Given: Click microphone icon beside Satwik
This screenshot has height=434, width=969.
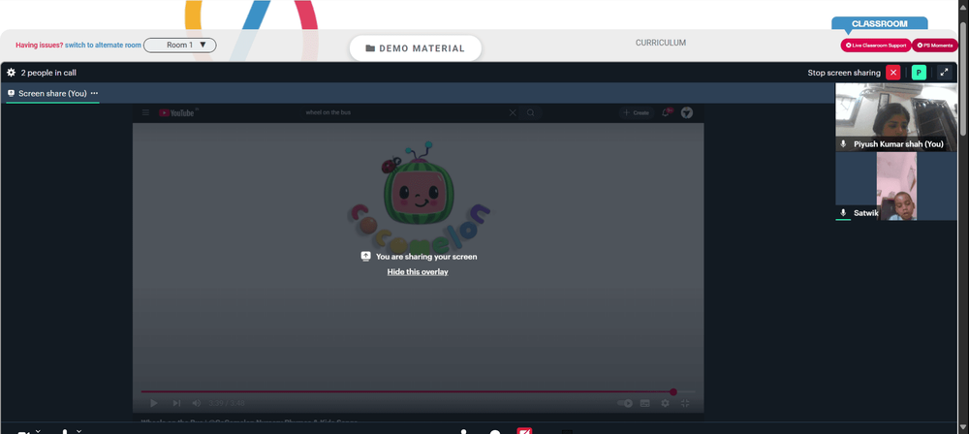Looking at the screenshot, I should (x=843, y=212).
